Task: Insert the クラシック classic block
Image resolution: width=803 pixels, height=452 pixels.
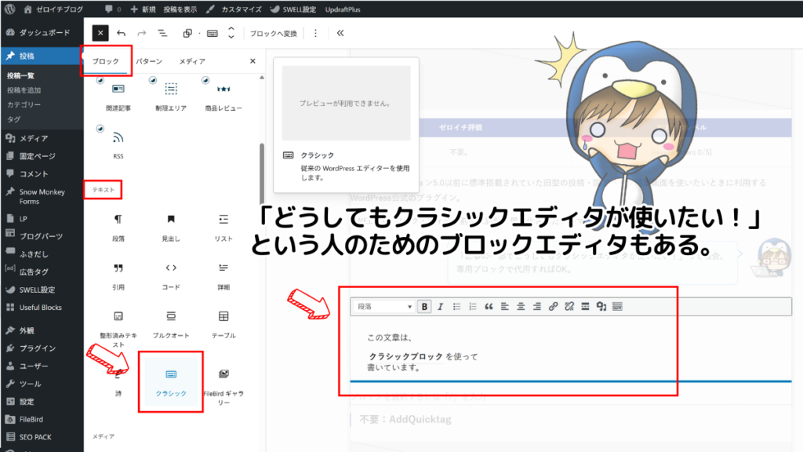Action: click(171, 382)
